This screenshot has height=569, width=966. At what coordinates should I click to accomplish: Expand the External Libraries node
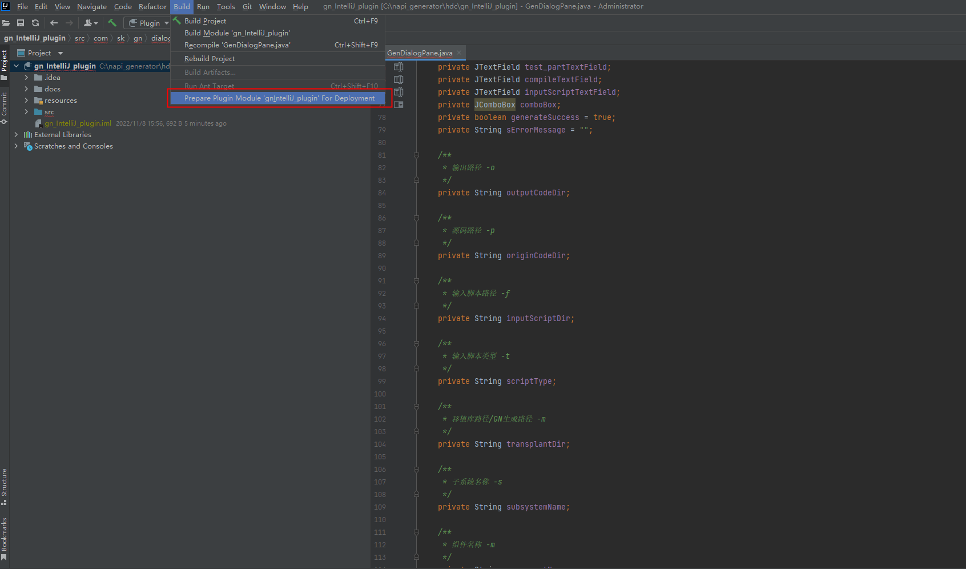pos(16,135)
